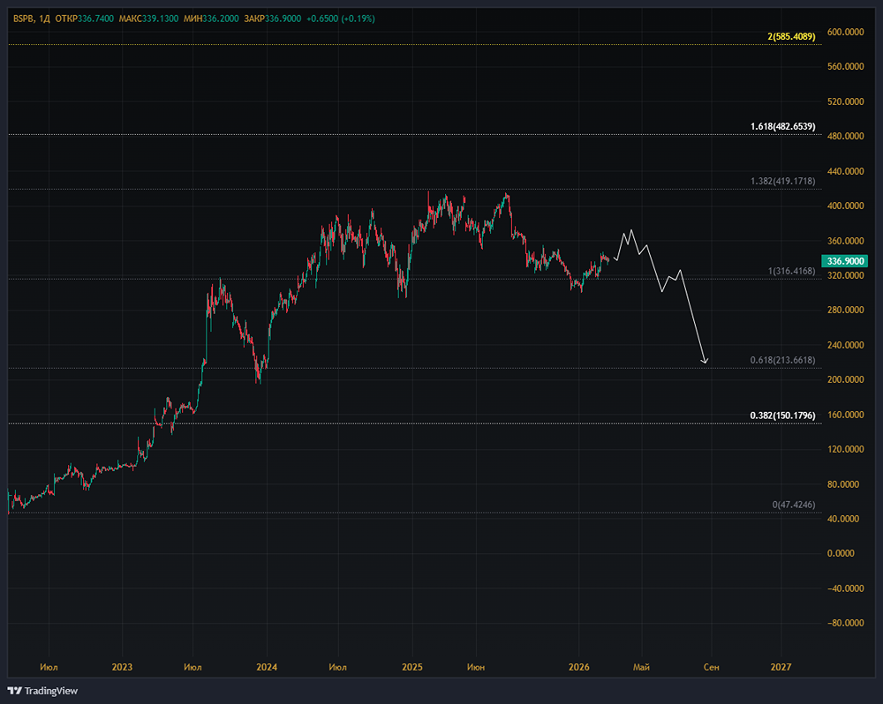The width and height of the screenshot is (883, 704).
Task: Click the 40.0000 price axis label
Action: pyautogui.click(x=843, y=519)
